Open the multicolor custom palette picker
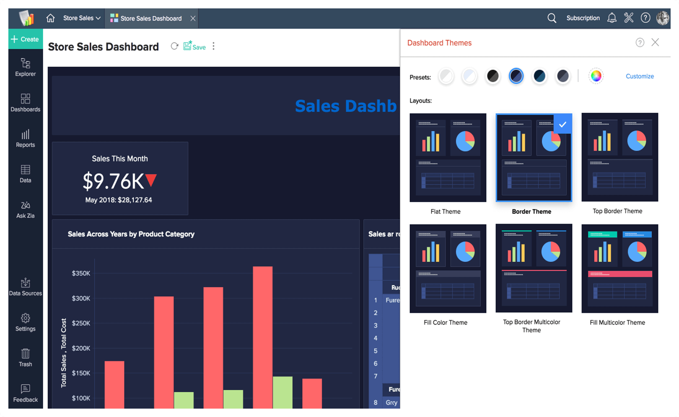Screen dimensions: 679x417 coord(596,76)
